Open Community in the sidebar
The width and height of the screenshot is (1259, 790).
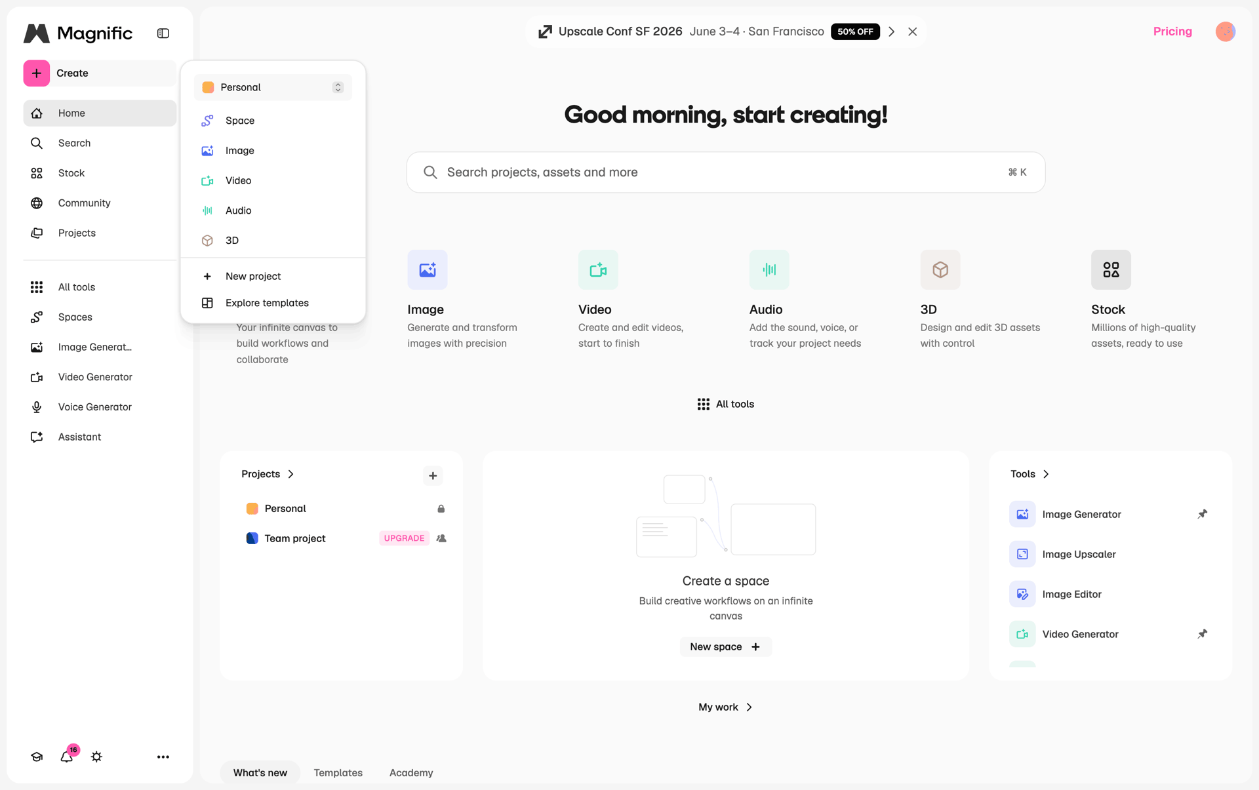pyautogui.click(x=100, y=203)
